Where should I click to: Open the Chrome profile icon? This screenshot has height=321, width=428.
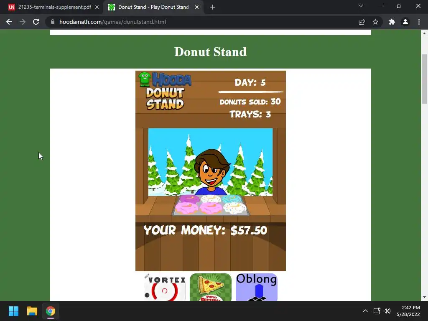[405, 22]
